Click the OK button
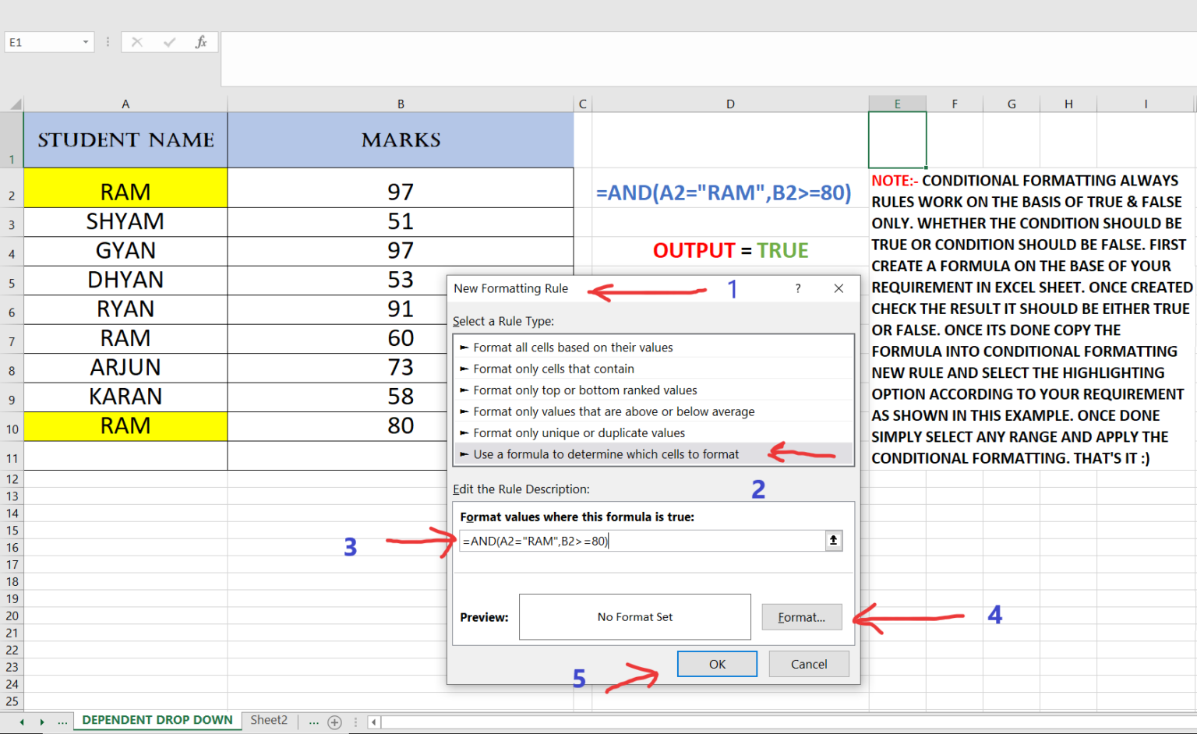The height and width of the screenshot is (734, 1197). point(717,664)
